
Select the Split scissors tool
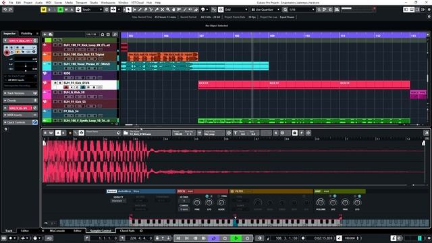[151, 9]
